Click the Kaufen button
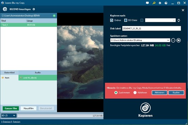The height and width of the screenshot is (125, 188). (x=176, y=93)
